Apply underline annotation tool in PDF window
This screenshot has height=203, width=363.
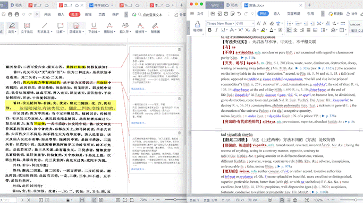coord(94,28)
